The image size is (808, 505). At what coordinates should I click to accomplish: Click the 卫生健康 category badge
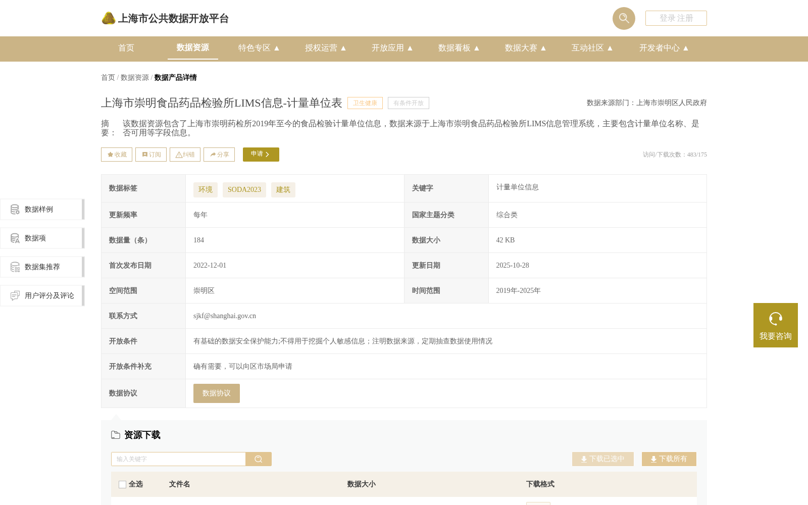365,103
